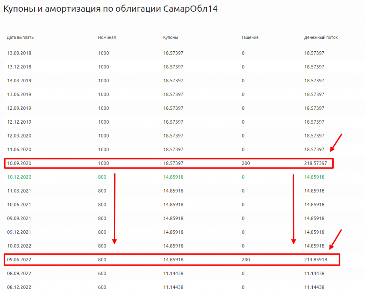This screenshot has height=293, width=365.
Task: Select the 13.09.2018 payment date cell
Action: click(x=19, y=53)
